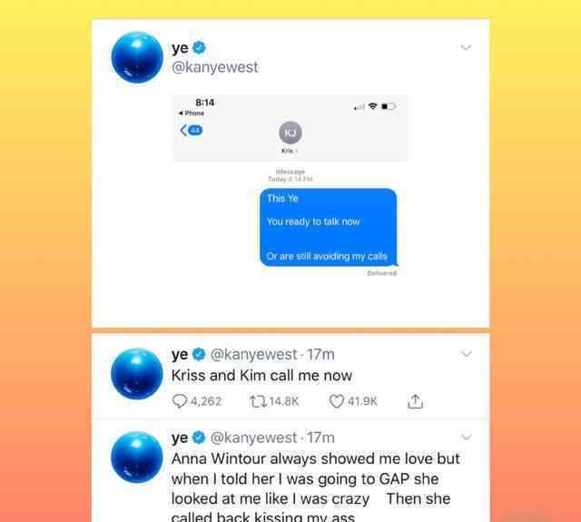Retweet the Kriss and Kim tweet
Screen dimensions: 581x522
(258, 401)
